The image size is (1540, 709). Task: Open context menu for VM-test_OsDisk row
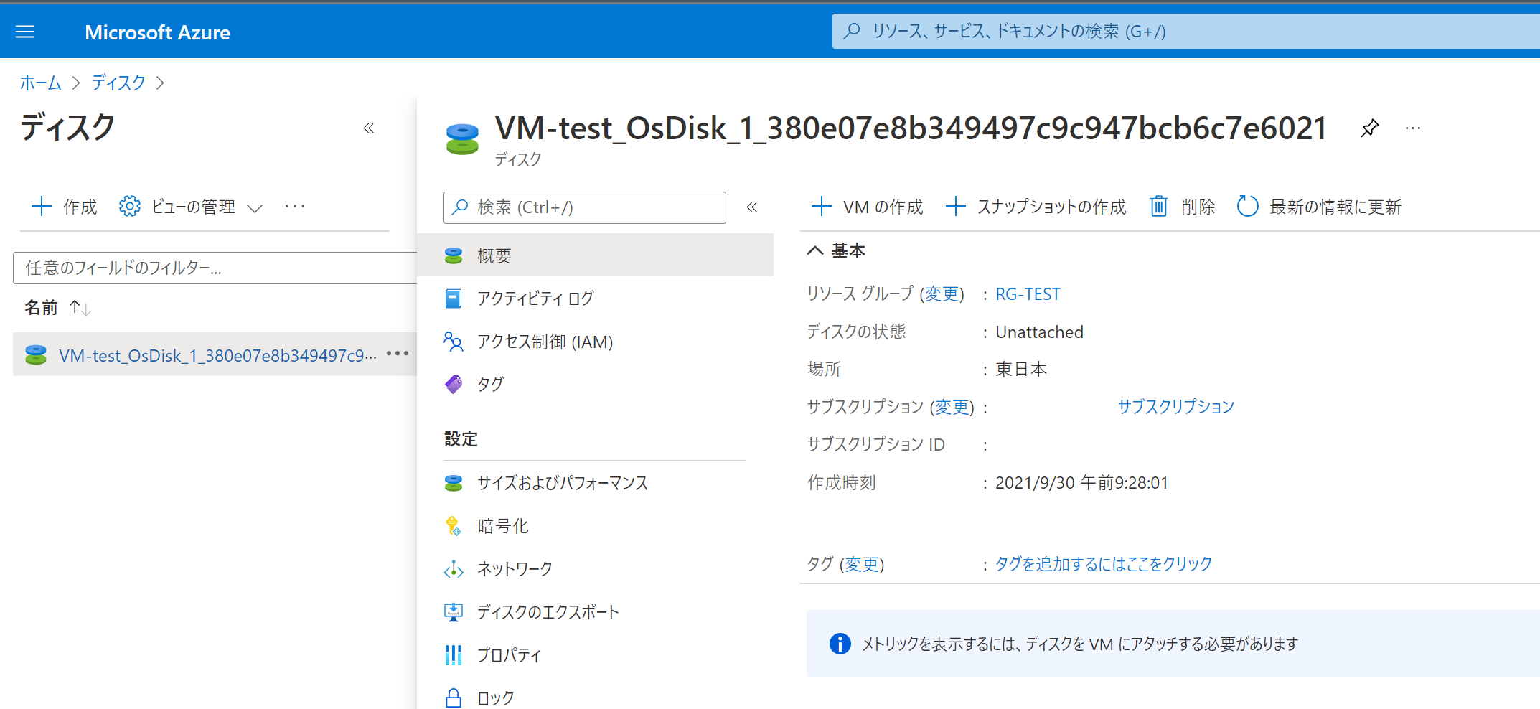point(398,354)
